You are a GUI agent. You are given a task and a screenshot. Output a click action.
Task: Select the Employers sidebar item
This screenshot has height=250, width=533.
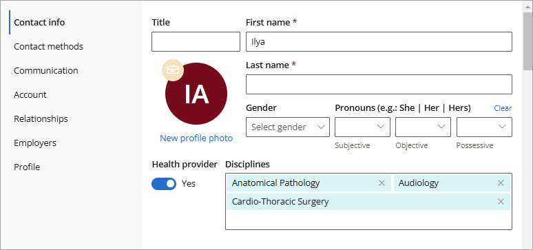(35, 143)
